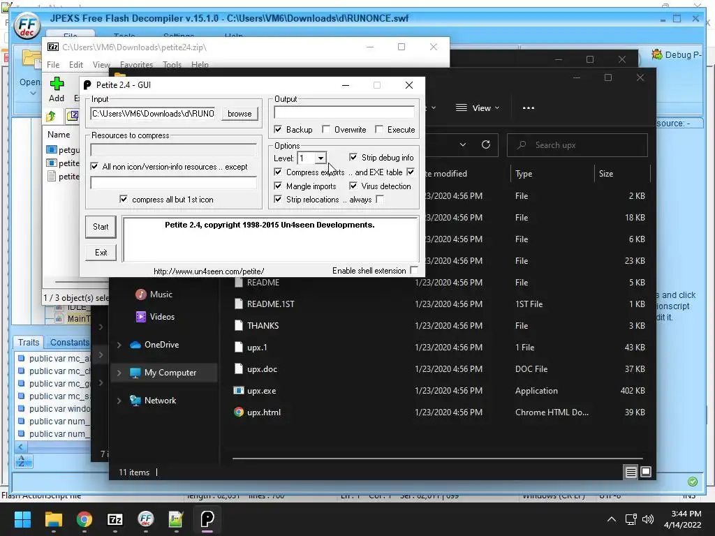Toggle the 'and EXE table' checkbox

point(411,172)
